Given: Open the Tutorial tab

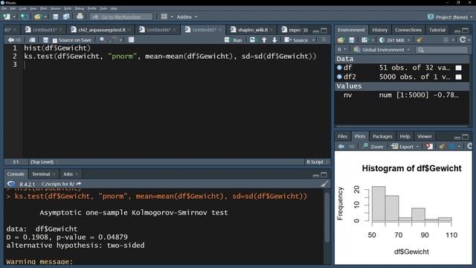Looking at the screenshot, I should (x=437, y=30).
